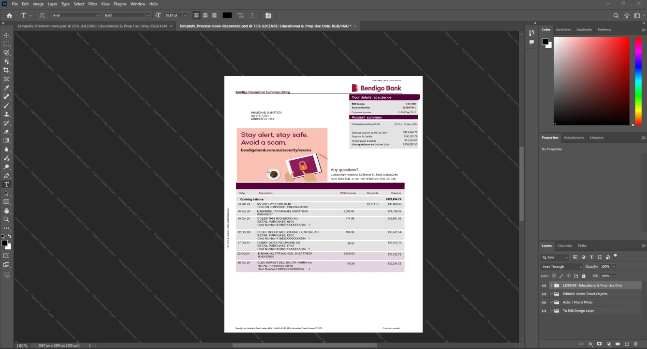Image resolution: width=647 pixels, height=349 pixels.
Task: Center text alignment
Action: (x=205, y=15)
